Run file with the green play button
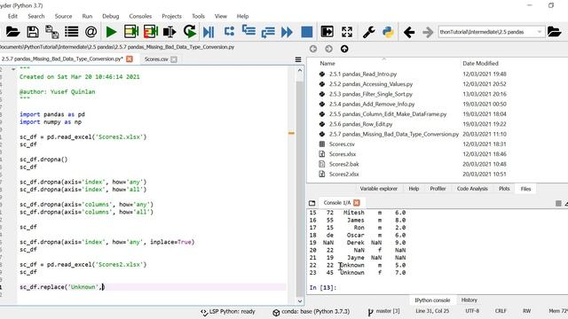The height and width of the screenshot is (319, 568). [111, 32]
